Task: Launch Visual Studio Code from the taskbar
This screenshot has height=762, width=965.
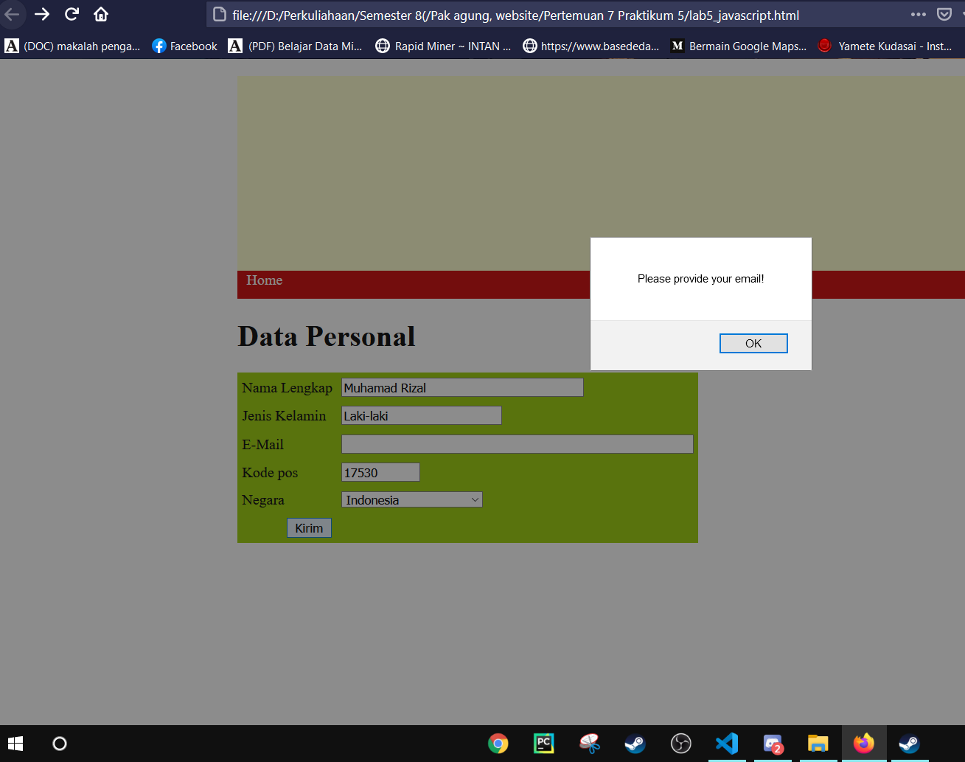Action: pos(727,744)
